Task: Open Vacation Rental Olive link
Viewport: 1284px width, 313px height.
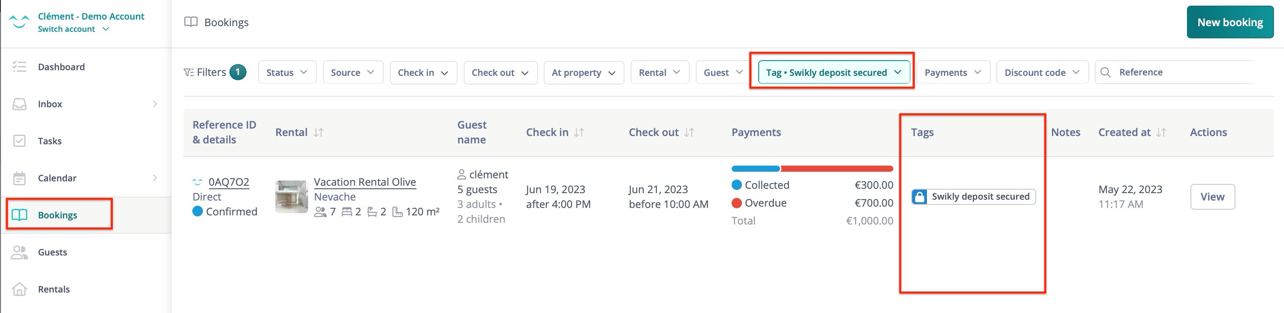Action: 365,182
